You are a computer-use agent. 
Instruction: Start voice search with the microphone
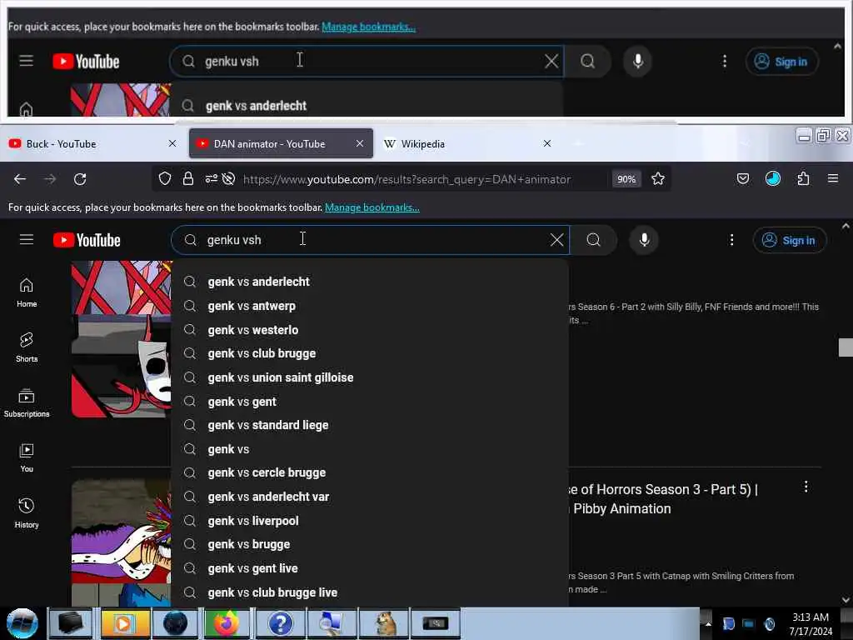click(x=644, y=240)
